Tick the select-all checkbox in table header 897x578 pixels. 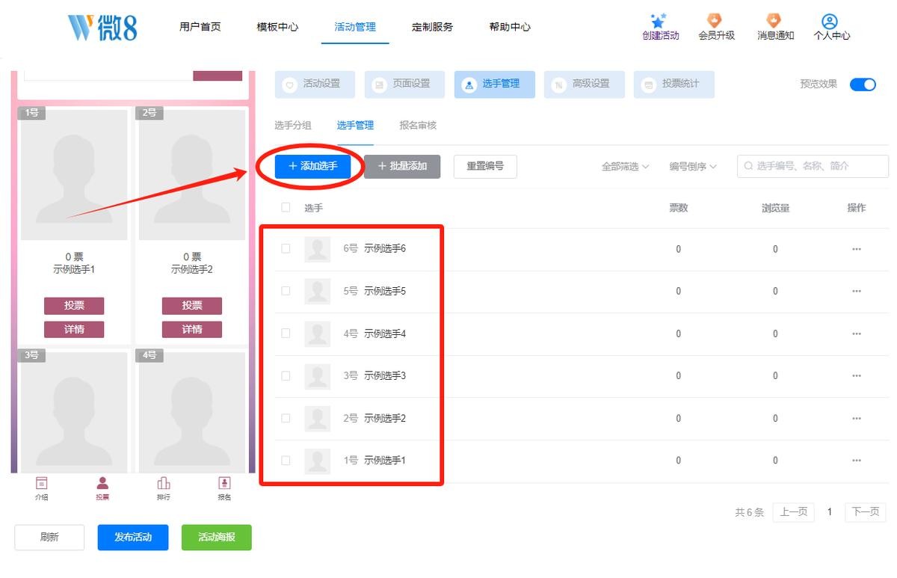coord(286,208)
